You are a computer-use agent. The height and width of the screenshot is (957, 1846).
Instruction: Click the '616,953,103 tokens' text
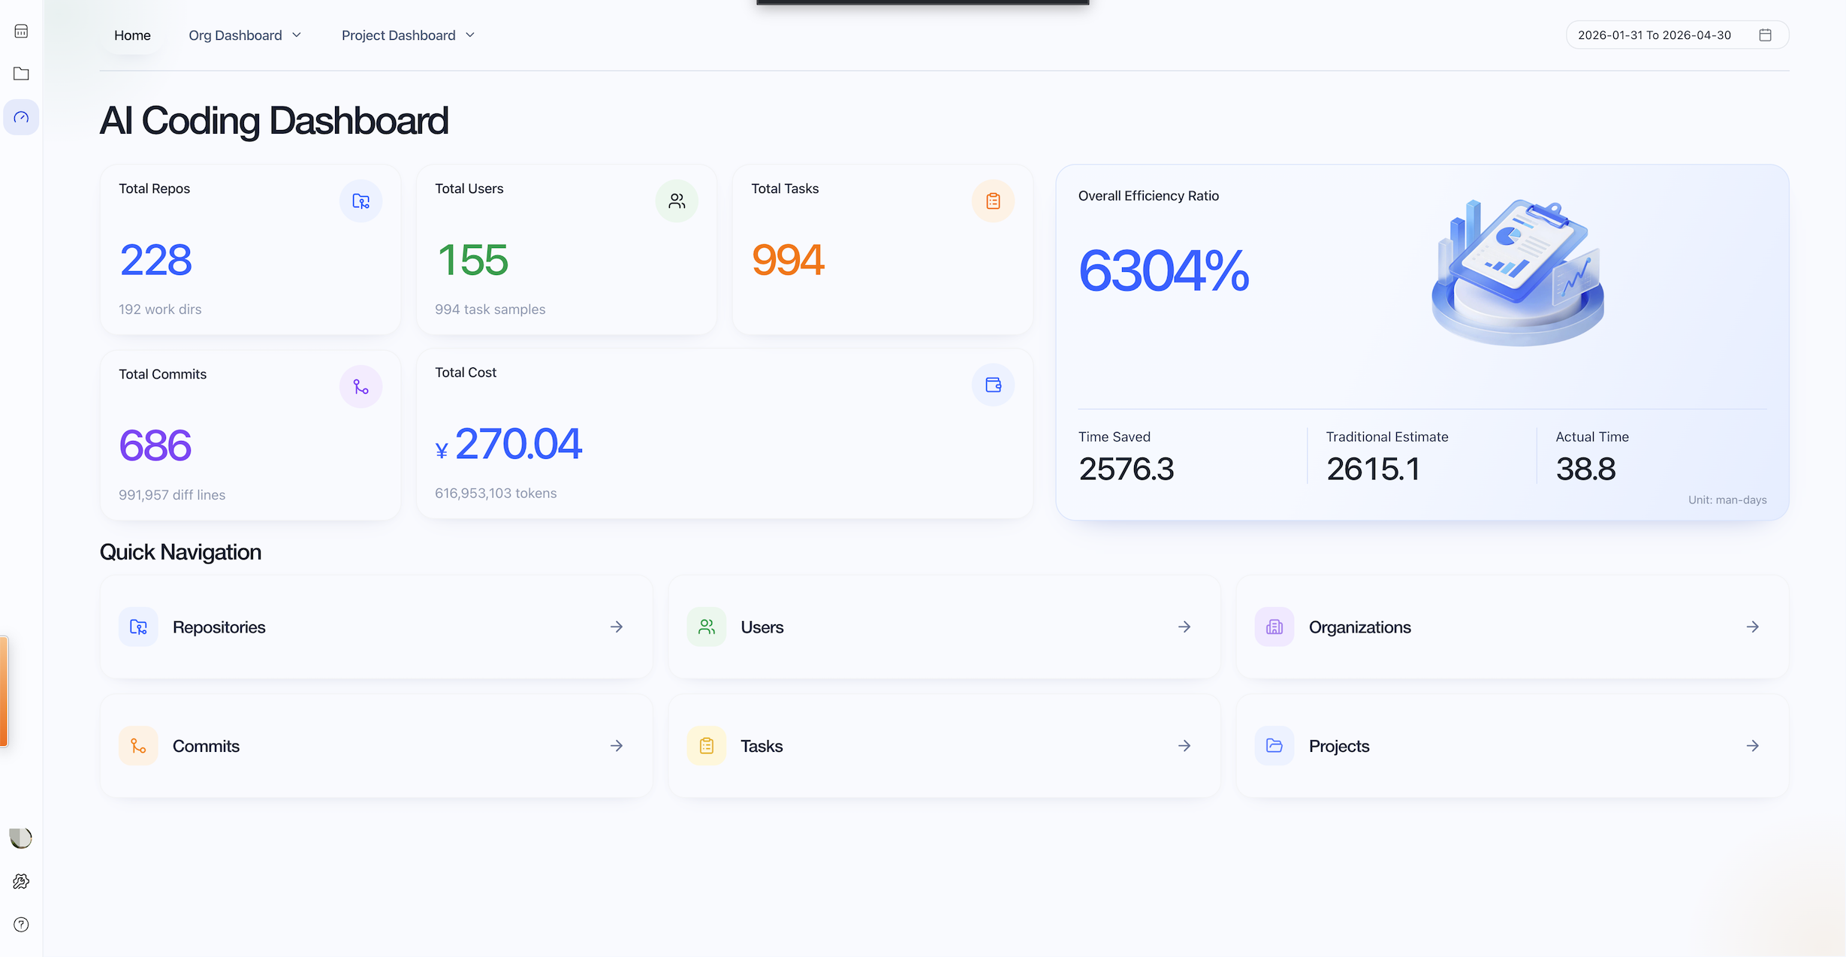[496, 494]
